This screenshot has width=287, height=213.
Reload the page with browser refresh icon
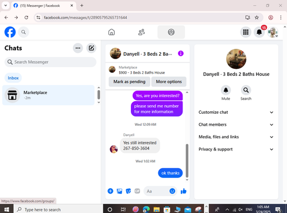click(26, 17)
